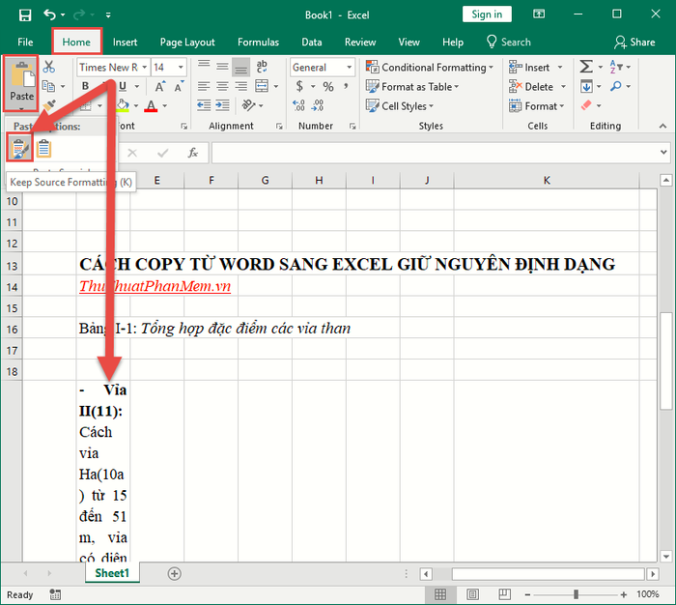Click the Insert Function fx icon
The width and height of the screenshot is (676, 605).
193,153
